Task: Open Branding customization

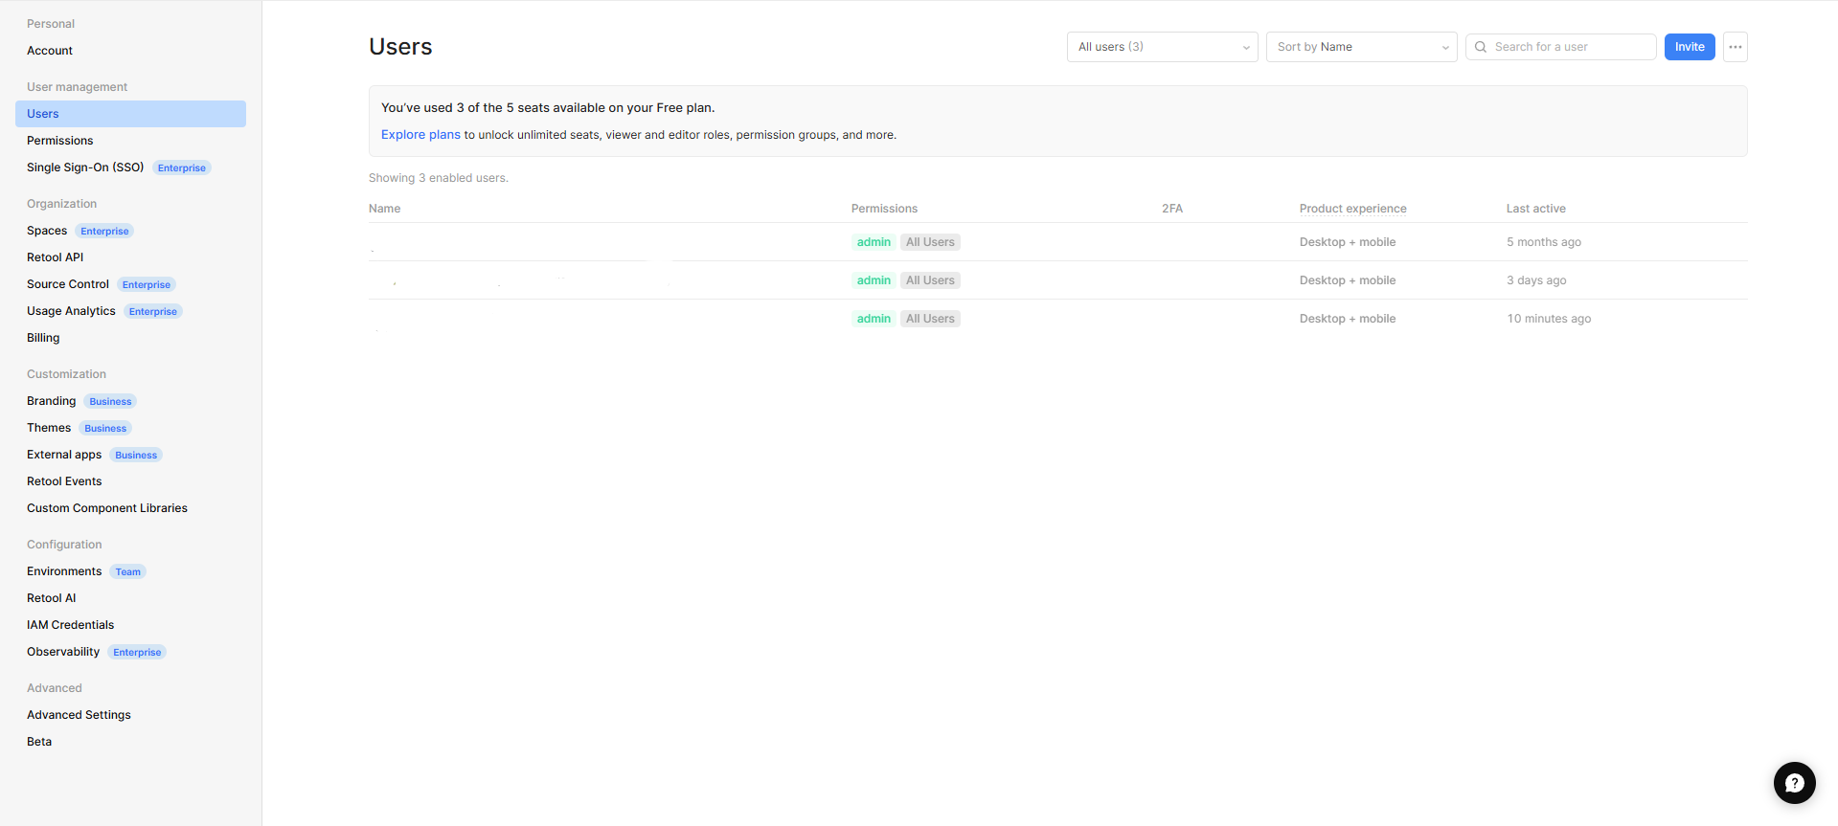Action: click(52, 401)
